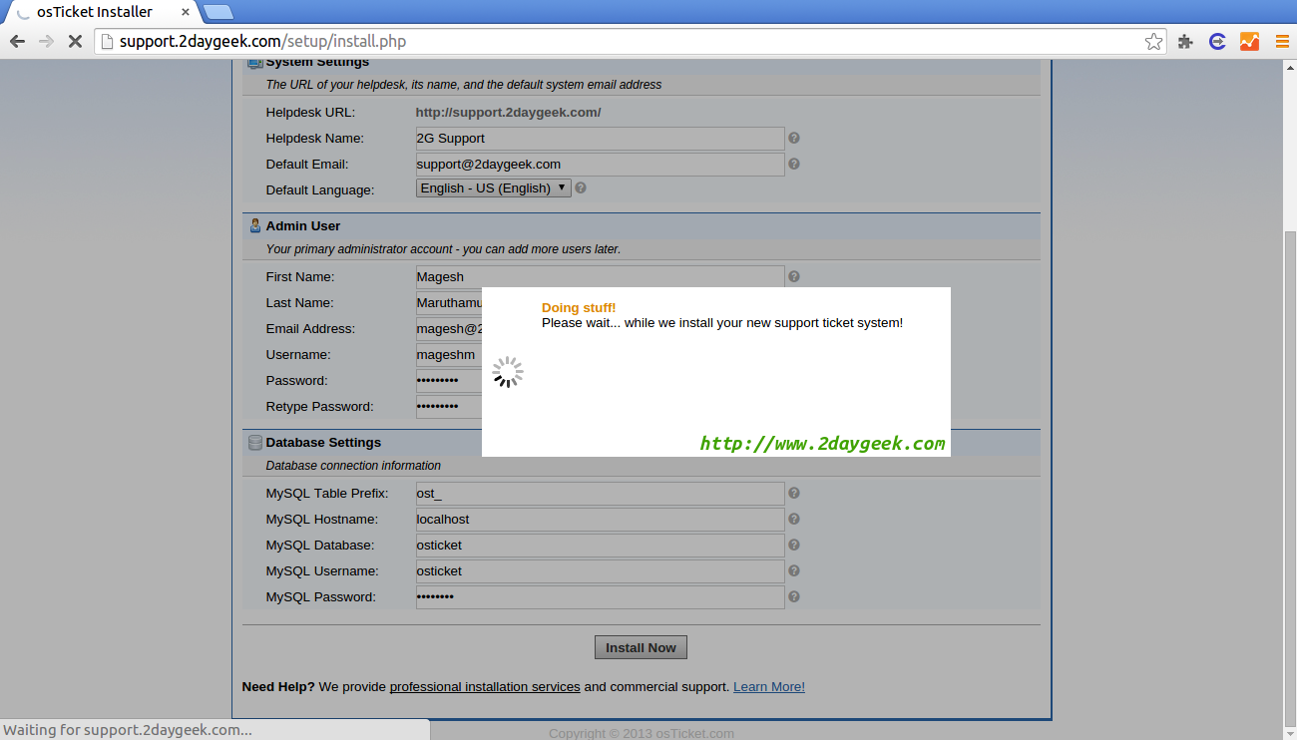Screen dimensions: 1297x740
Task: Click the Admin User section icon
Action: [x=254, y=226]
